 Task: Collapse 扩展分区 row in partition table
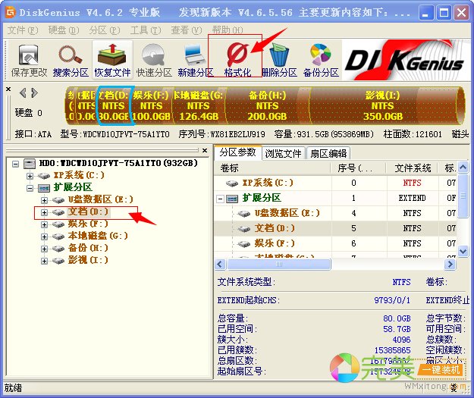[221, 199]
